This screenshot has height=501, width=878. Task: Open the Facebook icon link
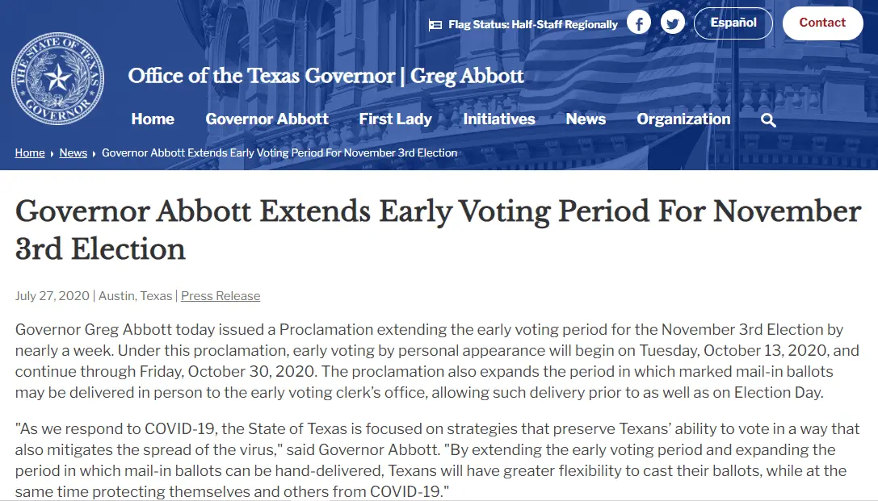[639, 23]
